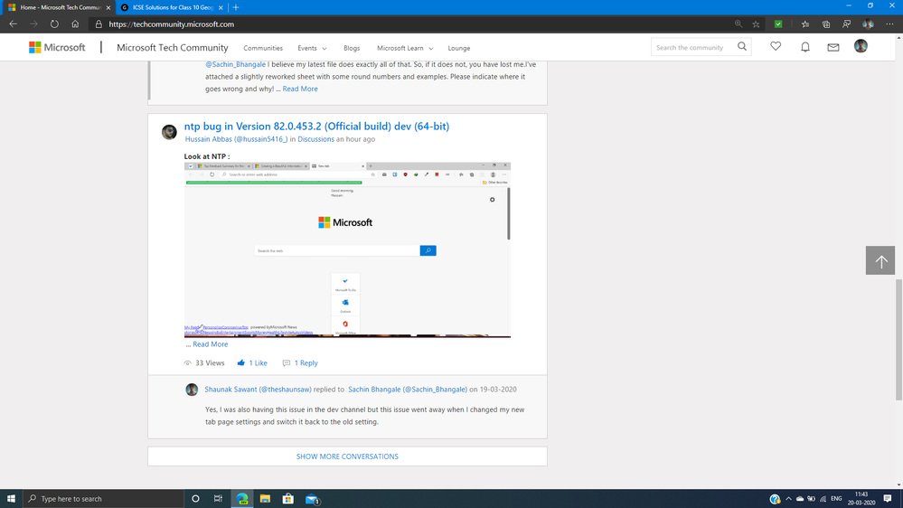This screenshot has height=508, width=903.
Task: Open the @Sachin_Bhangale mention link
Action: point(236,64)
